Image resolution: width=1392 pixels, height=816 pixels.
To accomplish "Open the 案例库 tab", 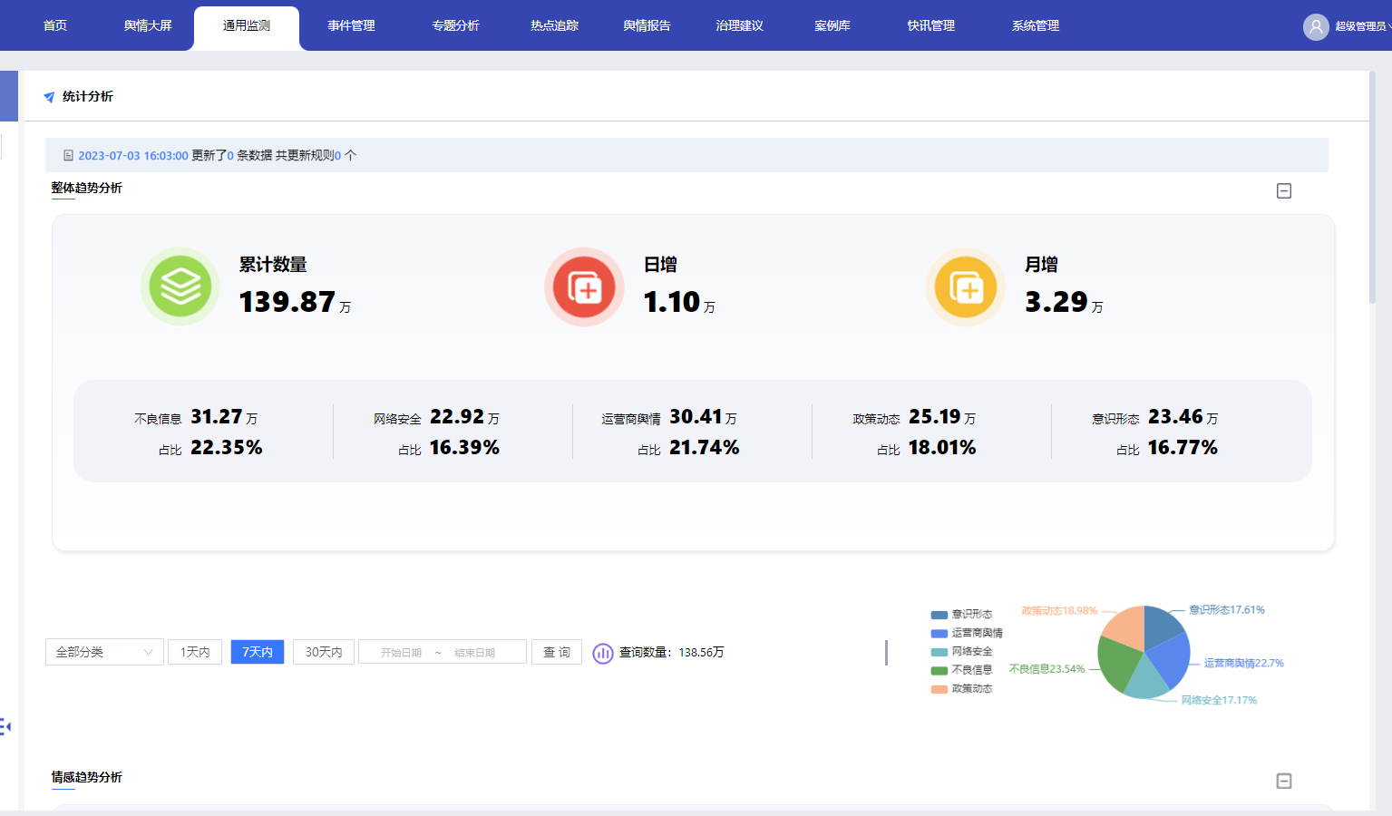I will click(x=832, y=25).
